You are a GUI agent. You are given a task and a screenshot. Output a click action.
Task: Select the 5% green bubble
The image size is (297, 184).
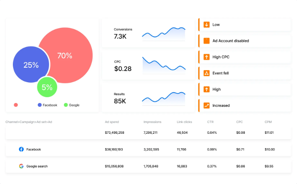[47, 87]
